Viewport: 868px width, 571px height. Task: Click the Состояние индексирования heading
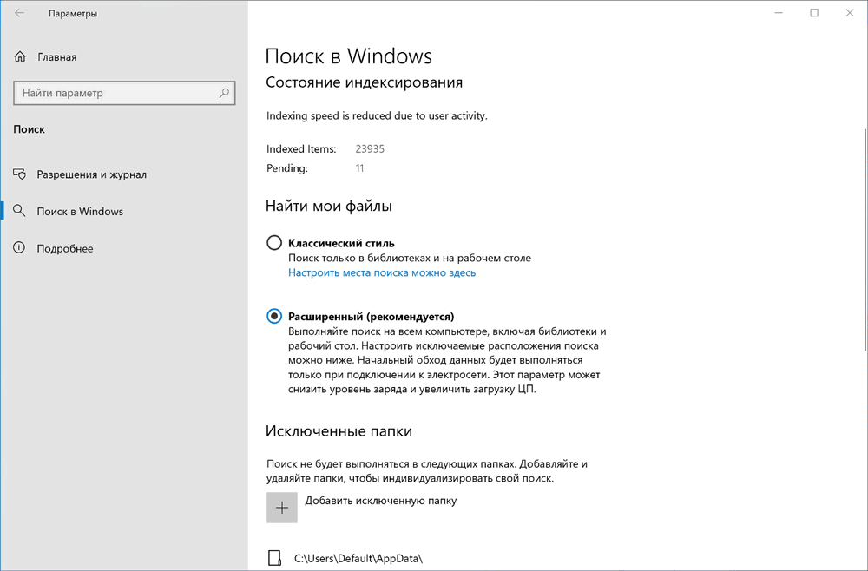point(365,82)
